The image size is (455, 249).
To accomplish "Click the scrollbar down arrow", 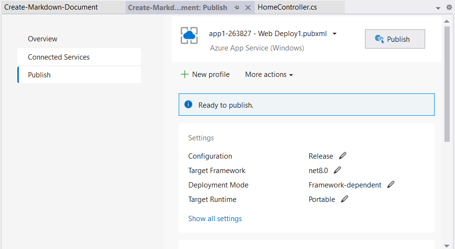I will point(447,246).
